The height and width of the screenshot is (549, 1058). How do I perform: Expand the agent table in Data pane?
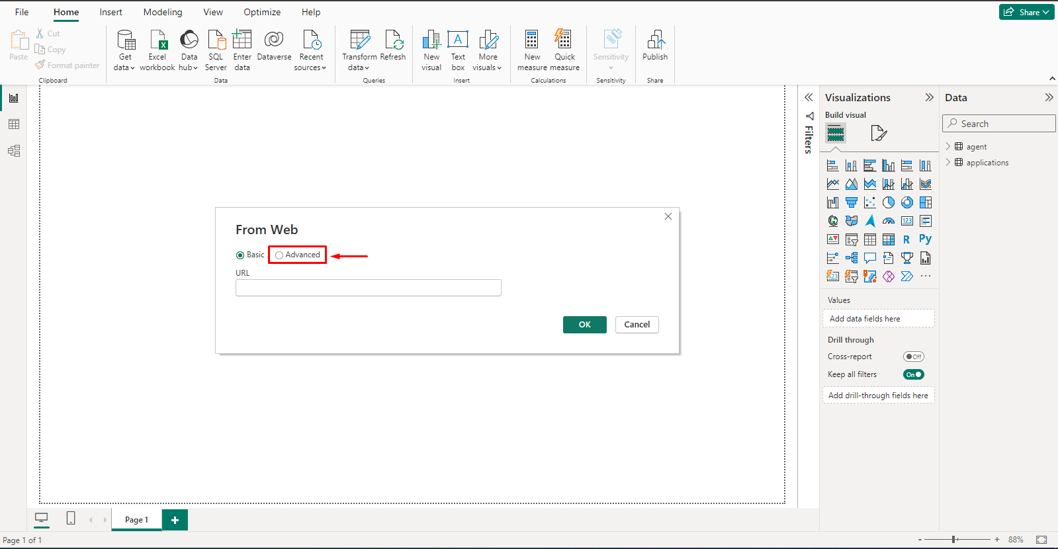pyautogui.click(x=948, y=147)
